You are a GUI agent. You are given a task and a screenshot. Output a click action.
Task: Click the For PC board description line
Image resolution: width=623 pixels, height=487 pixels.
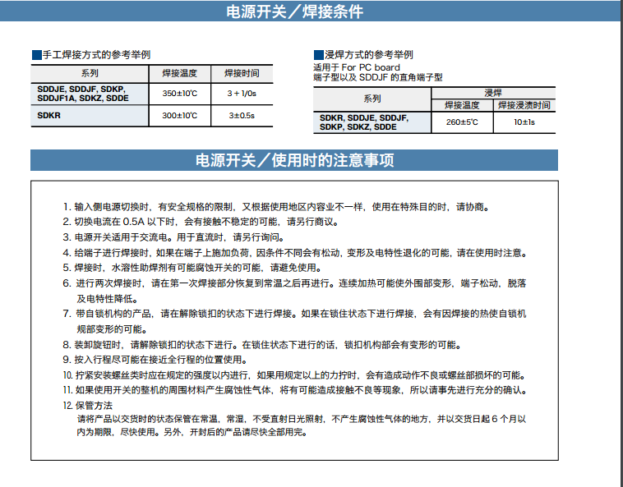click(x=357, y=67)
